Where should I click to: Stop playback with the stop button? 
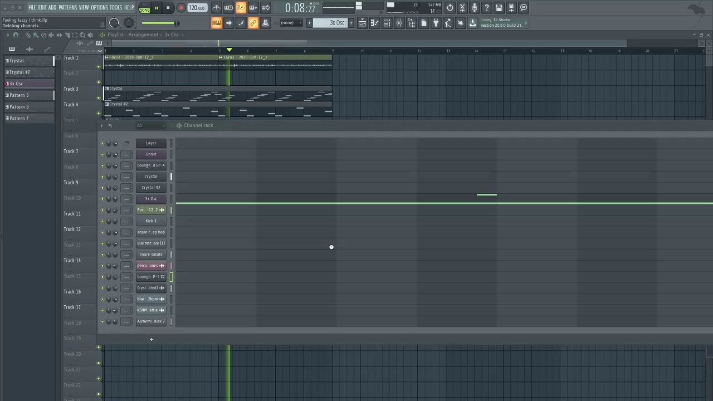pos(168,8)
